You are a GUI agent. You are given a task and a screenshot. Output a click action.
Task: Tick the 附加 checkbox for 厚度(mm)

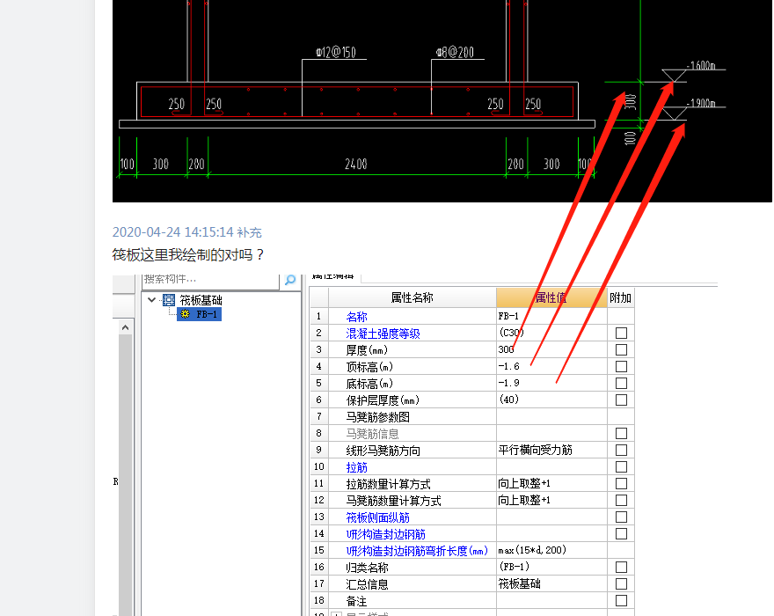coord(622,349)
